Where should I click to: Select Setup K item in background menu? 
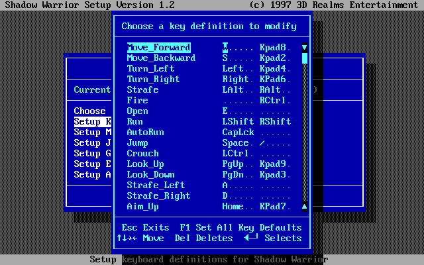[x=93, y=122]
